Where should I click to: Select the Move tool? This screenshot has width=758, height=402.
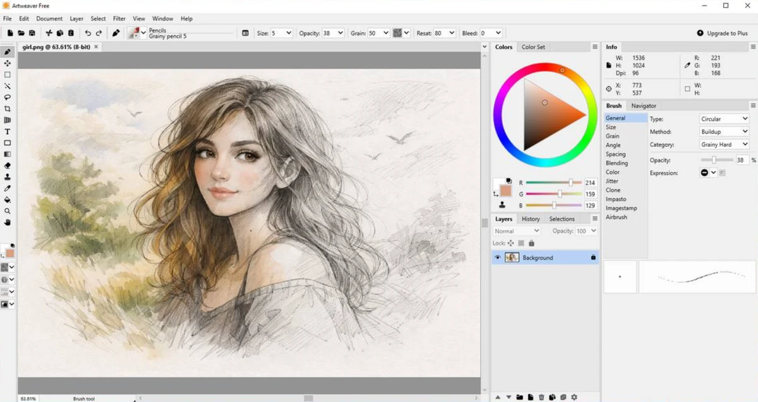pyautogui.click(x=8, y=63)
